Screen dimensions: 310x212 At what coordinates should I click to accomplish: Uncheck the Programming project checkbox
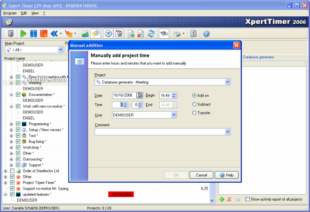18,124
